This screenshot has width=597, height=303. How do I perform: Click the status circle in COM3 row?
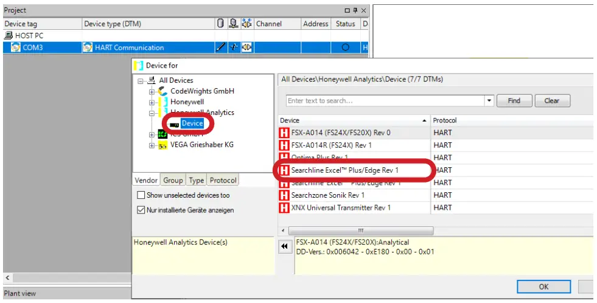coord(345,47)
